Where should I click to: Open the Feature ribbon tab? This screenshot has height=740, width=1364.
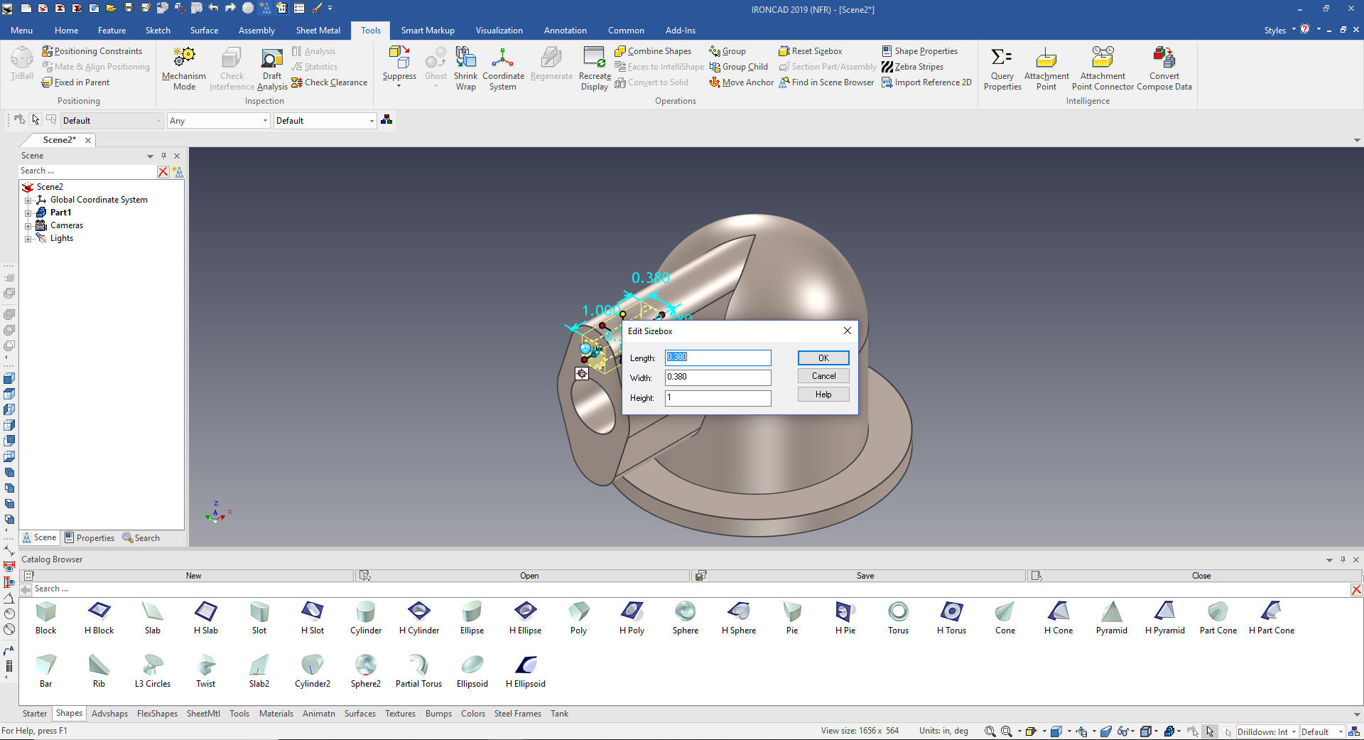coord(112,31)
